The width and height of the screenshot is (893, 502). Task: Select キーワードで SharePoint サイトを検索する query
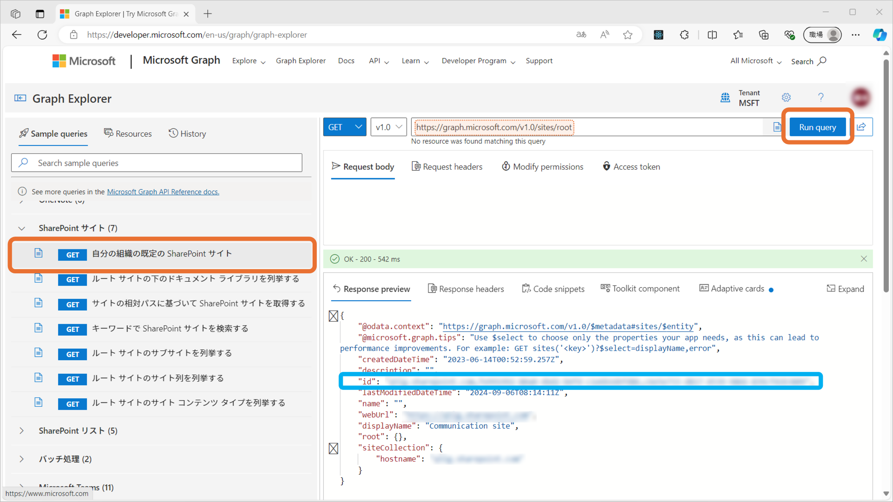click(162, 329)
